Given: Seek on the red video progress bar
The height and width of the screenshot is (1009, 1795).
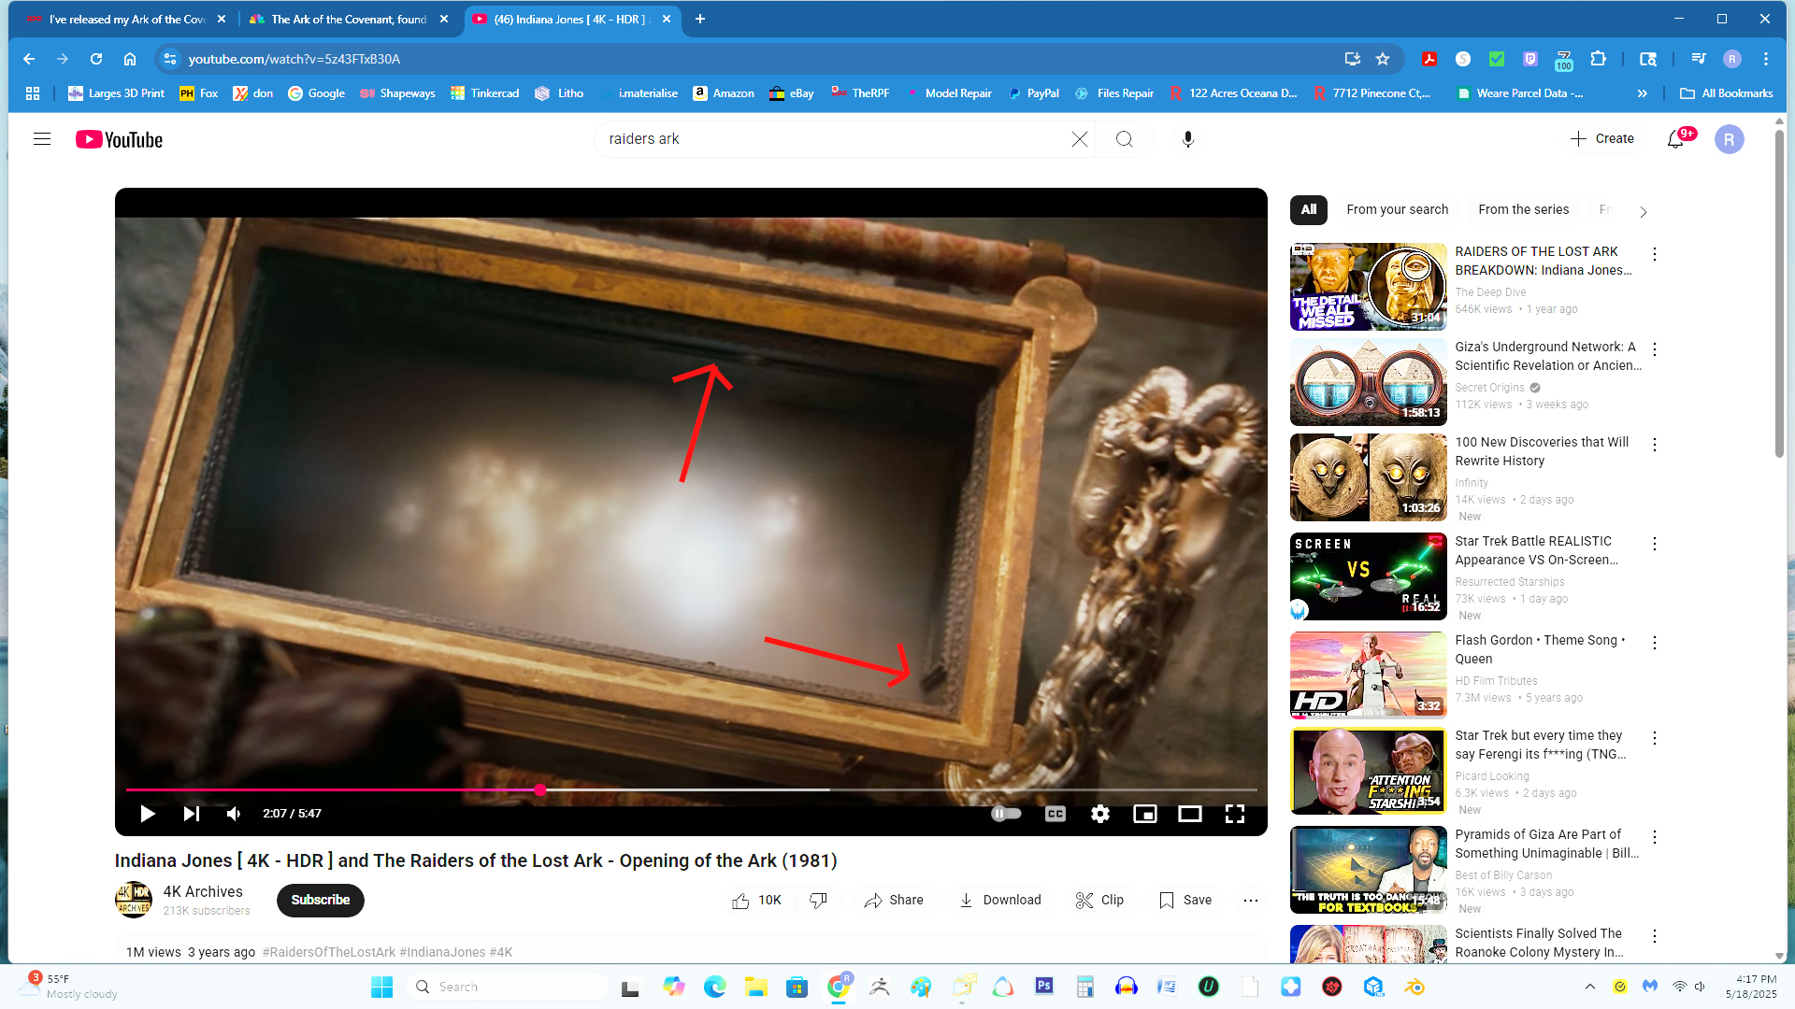Looking at the screenshot, I should 691,790.
